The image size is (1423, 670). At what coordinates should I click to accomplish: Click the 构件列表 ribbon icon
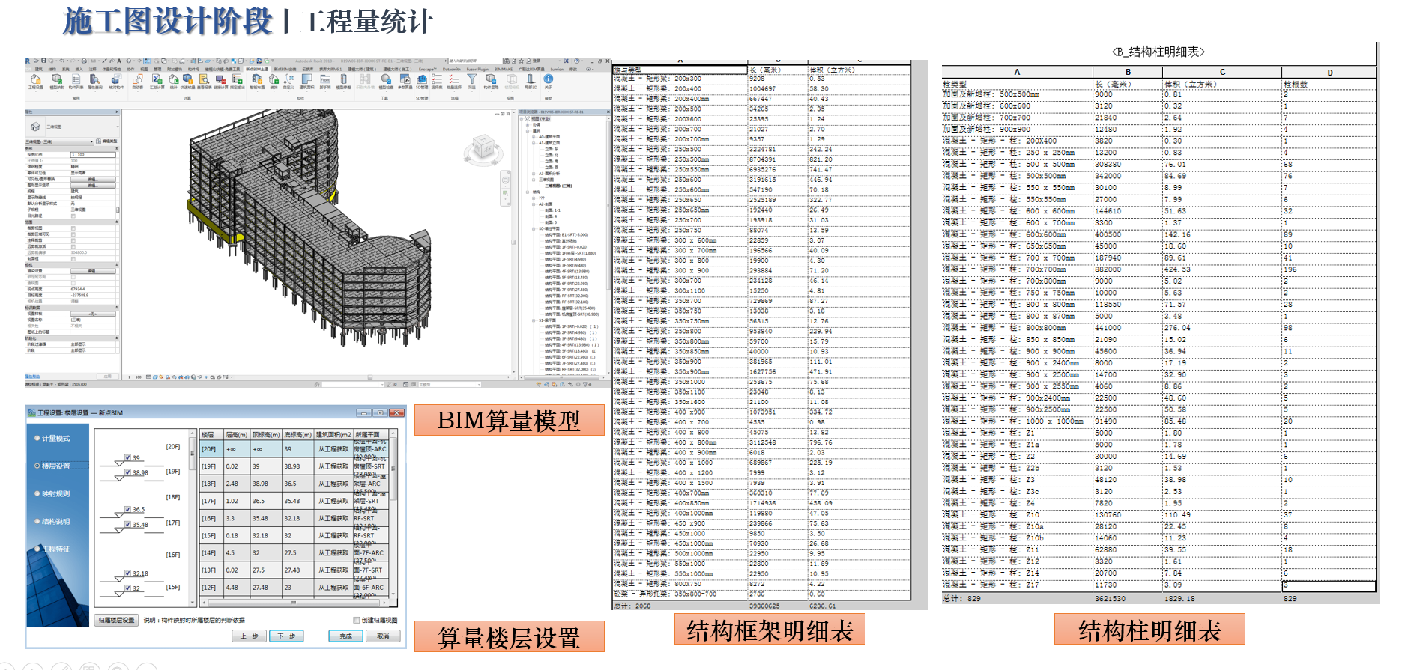[76, 82]
